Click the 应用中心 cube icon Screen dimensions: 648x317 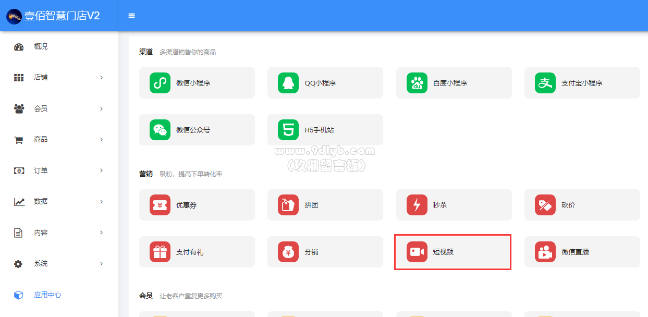[19, 295]
